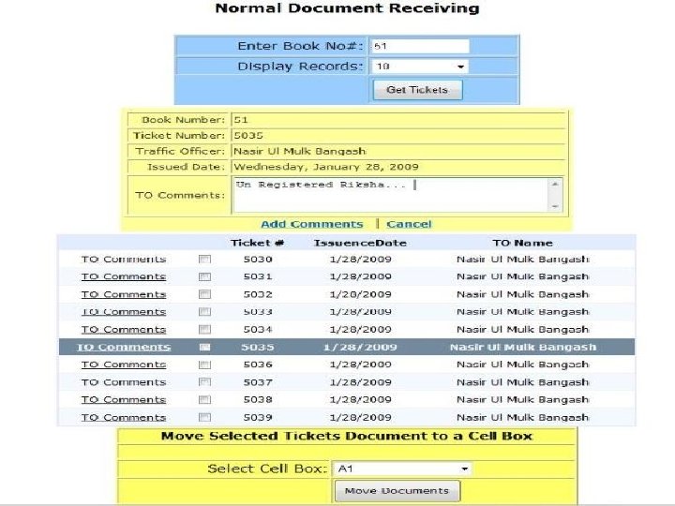The image size is (675, 506).
Task: Click ticket number 5039 cell
Action: coord(258,417)
